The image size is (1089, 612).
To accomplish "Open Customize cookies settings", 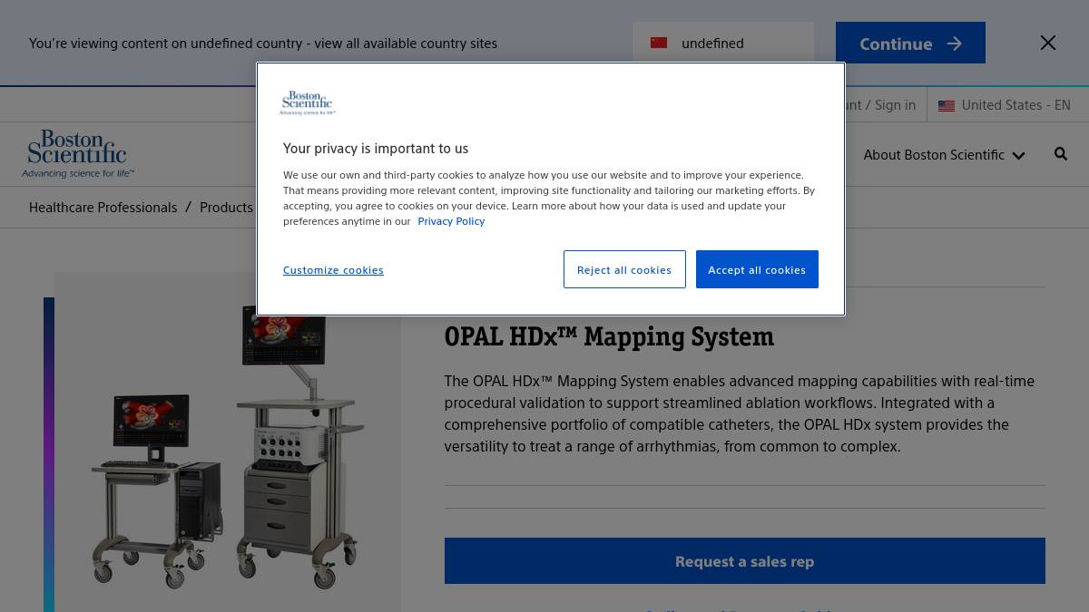I will coord(333,270).
